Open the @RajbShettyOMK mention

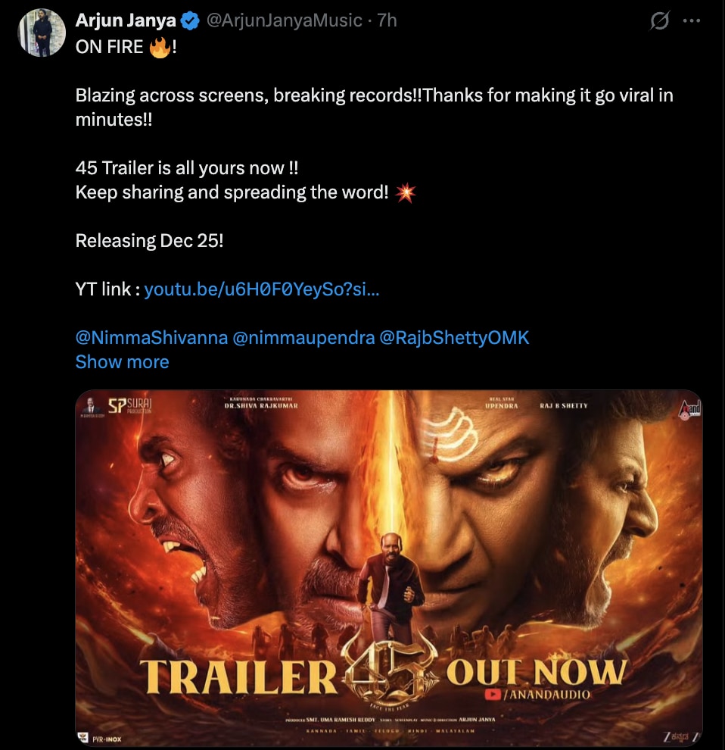click(x=453, y=338)
